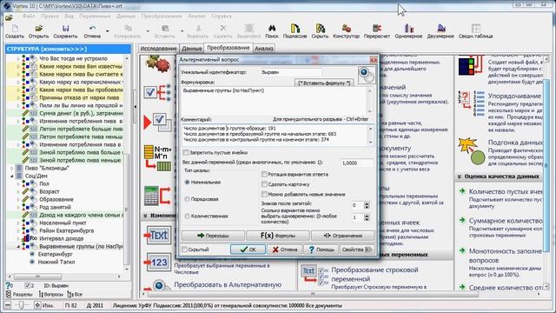This screenshot has height=313, width=556.
Task: Check Можно добавлять новые значения
Action: pos(264,194)
